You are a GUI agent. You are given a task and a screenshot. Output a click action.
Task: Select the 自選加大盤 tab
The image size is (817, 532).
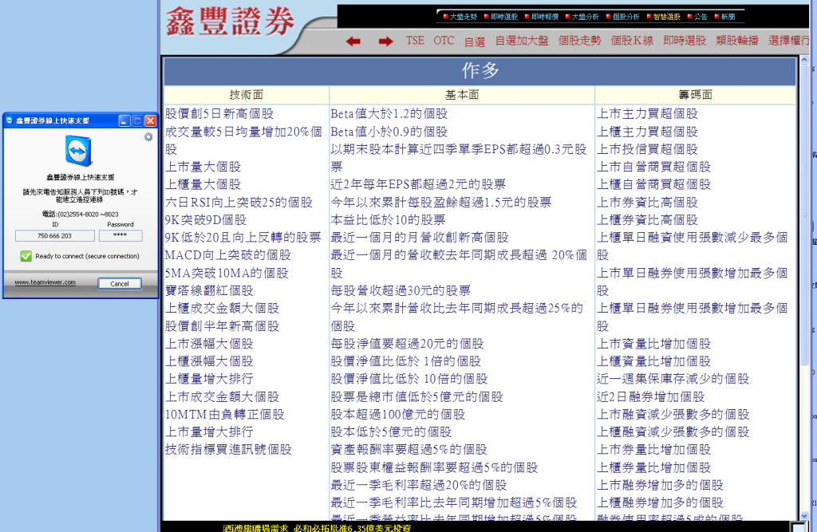(x=522, y=41)
